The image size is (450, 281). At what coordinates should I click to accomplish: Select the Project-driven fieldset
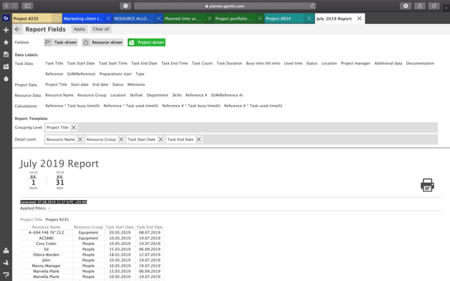[x=146, y=42]
